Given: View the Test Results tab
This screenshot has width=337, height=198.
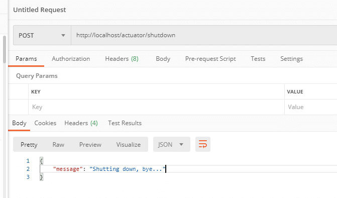Looking at the screenshot, I should [125, 123].
